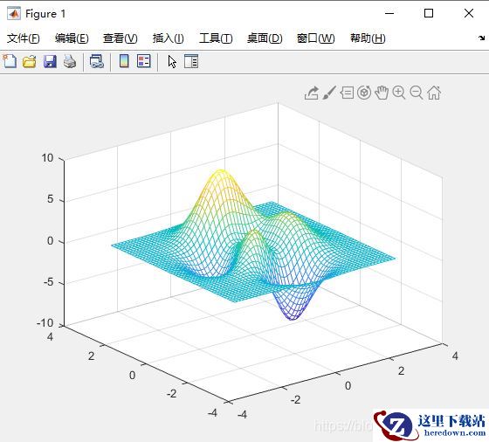Expand the toolbar overflow arrow at right
The height and width of the screenshot is (442, 489).
click(x=481, y=38)
